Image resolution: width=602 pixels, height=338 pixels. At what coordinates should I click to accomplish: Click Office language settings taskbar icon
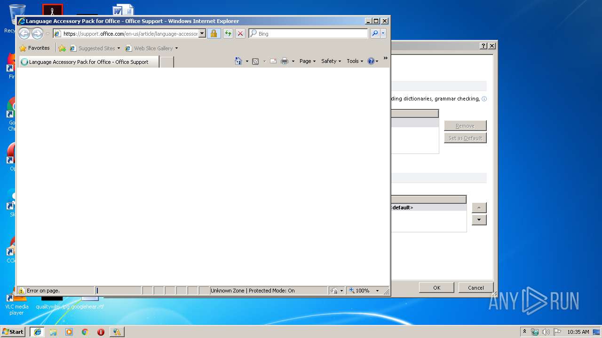pos(117,332)
